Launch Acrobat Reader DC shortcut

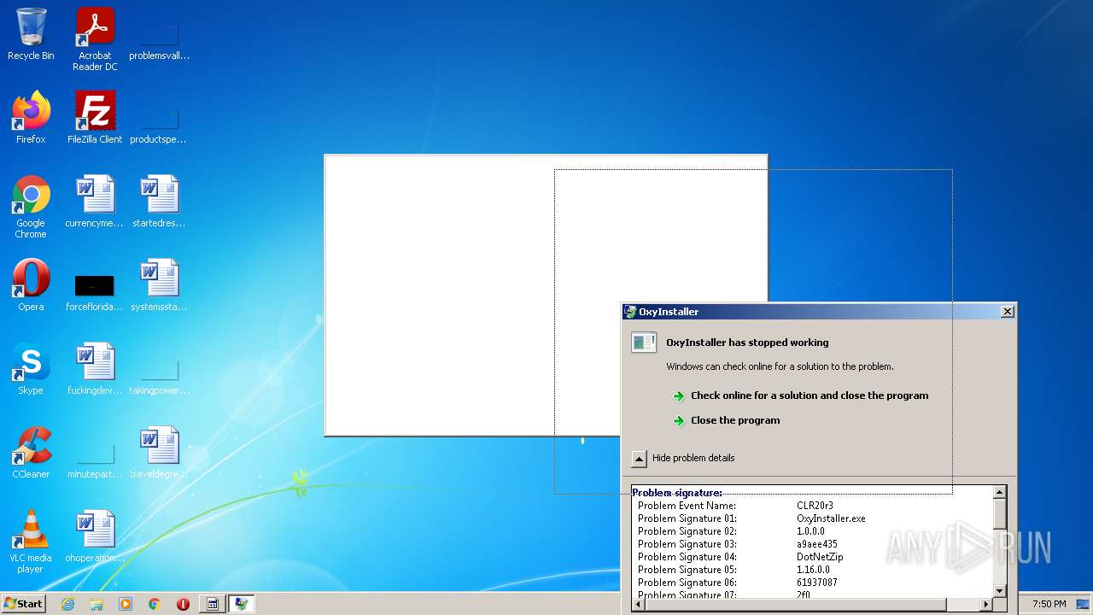coord(95,39)
